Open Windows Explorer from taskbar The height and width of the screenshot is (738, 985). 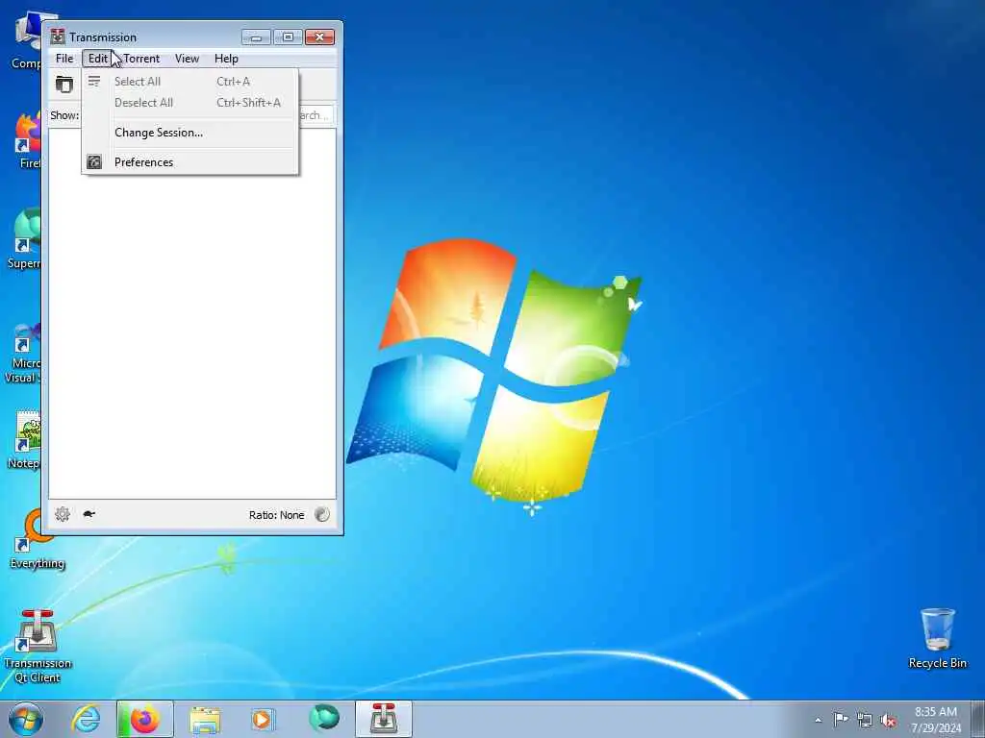coord(205,720)
